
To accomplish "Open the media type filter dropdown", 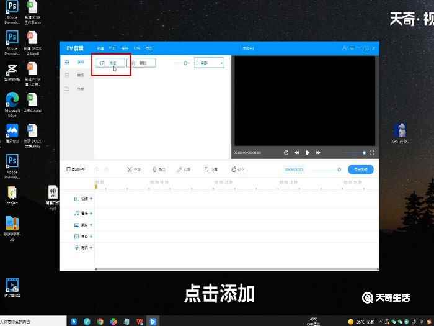I will click(209, 63).
